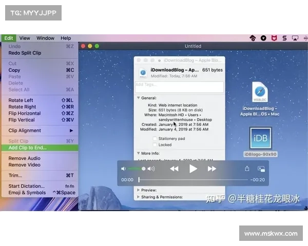This screenshot has height=246, width=308.
Task: Click the green fullscreen button of Untitled
Action: point(97,46)
